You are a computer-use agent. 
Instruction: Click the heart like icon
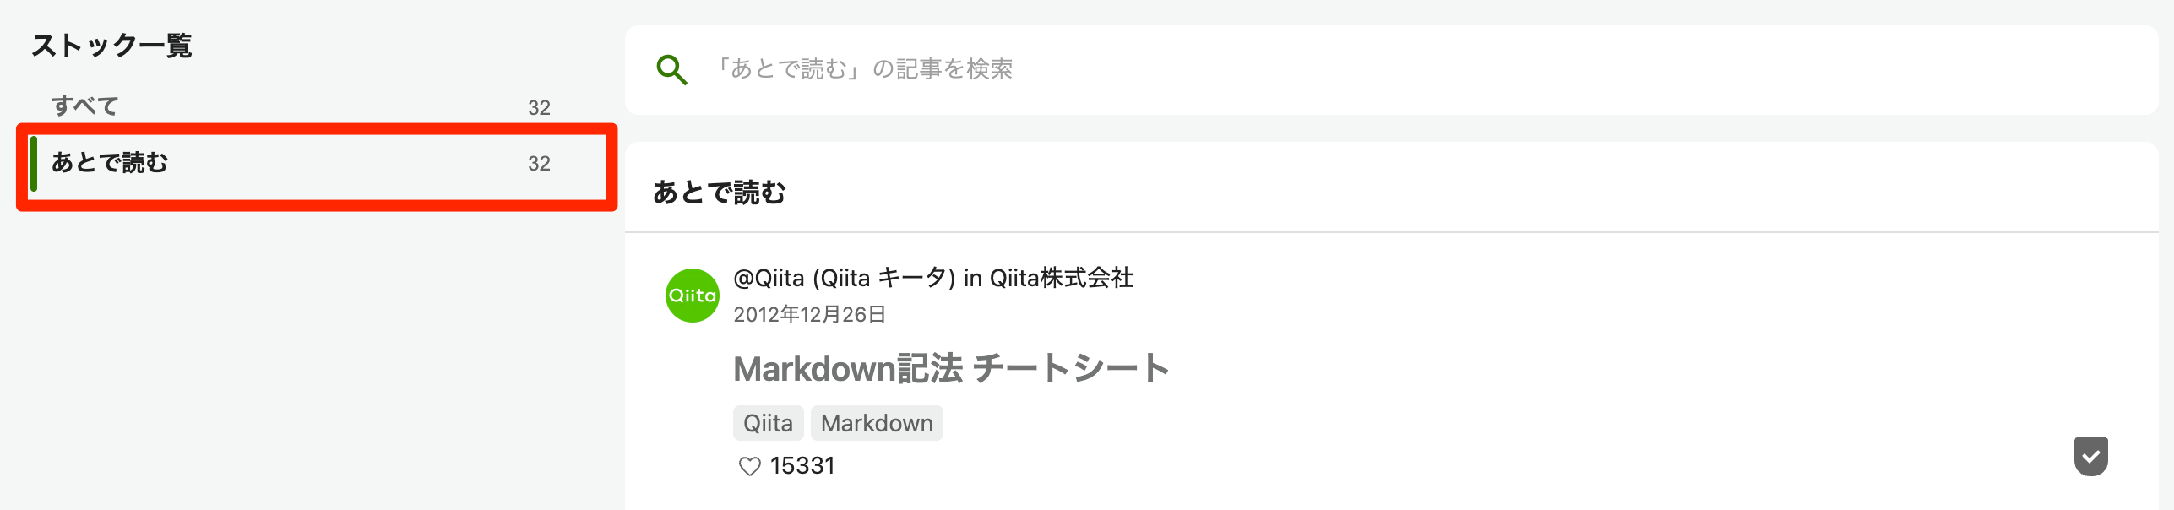(749, 466)
